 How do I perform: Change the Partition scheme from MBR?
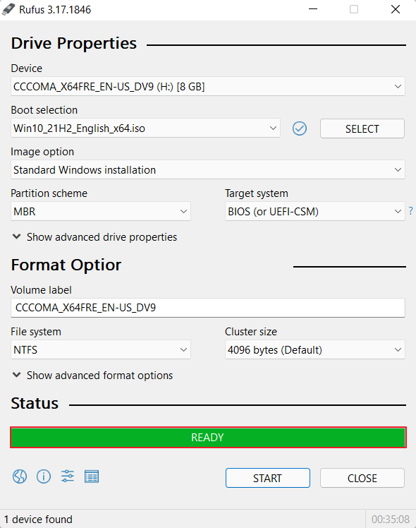pyautogui.click(x=101, y=212)
